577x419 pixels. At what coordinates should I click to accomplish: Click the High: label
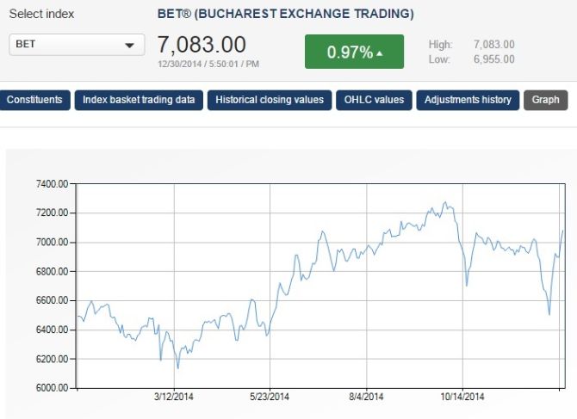[x=440, y=45]
